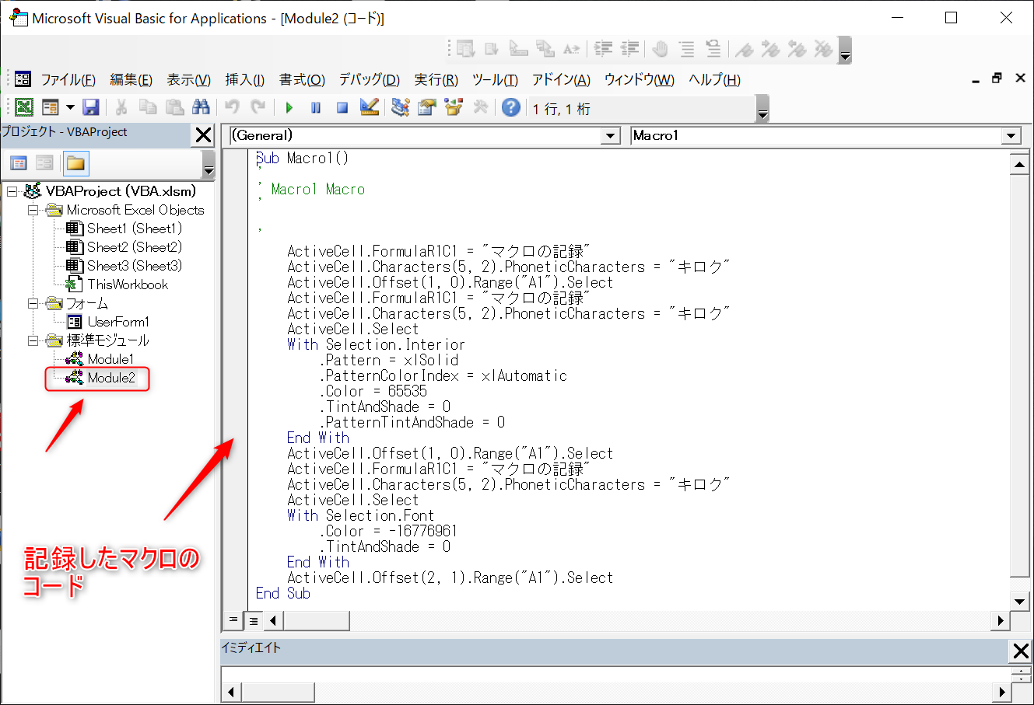Click the Paste clipboard icon
Screen dimensions: 1034x705
(174, 107)
